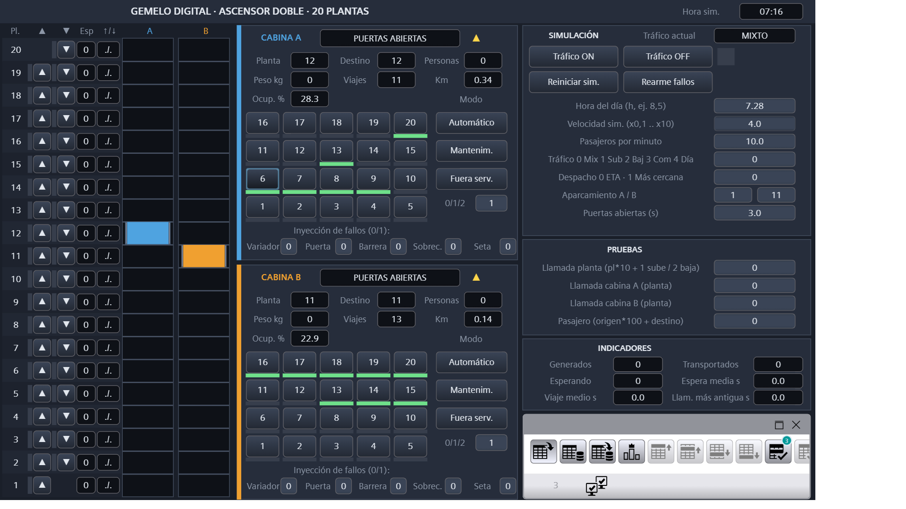This screenshot has height=509, width=906.
Task: Toggle Seta fault value in Cabina A
Action: click(x=508, y=246)
